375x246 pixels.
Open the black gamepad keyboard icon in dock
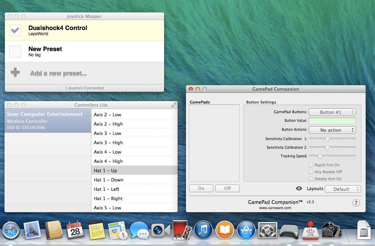tap(331, 230)
